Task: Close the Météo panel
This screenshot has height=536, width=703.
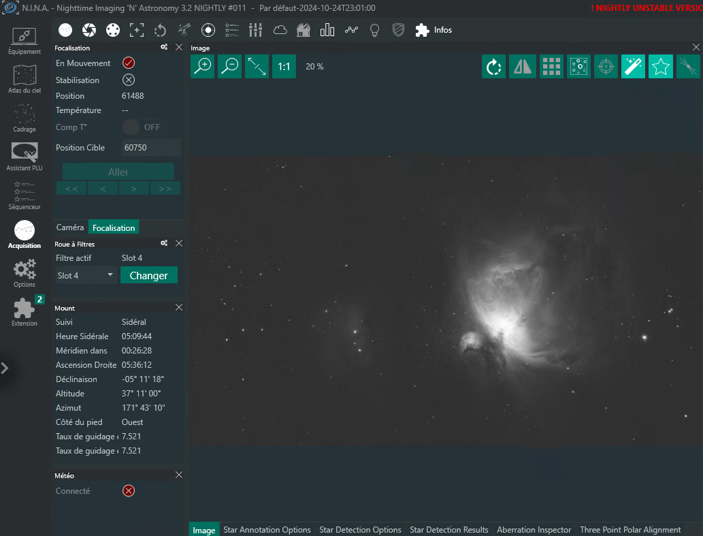Action: click(x=179, y=475)
